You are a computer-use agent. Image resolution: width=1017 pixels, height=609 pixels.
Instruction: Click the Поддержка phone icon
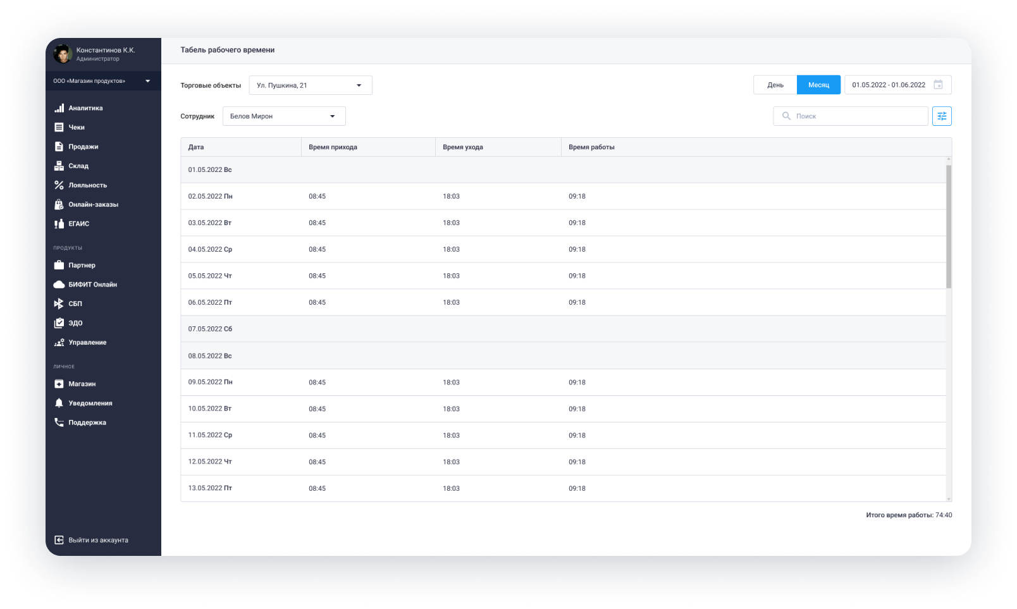click(59, 422)
